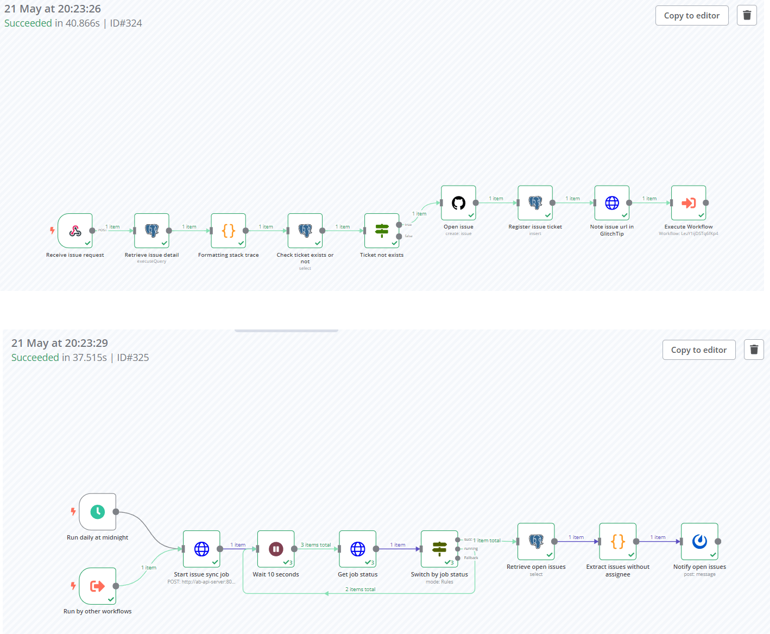Copy execution ID#325 to editor
The height and width of the screenshot is (634, 770).
coord(698,350)
